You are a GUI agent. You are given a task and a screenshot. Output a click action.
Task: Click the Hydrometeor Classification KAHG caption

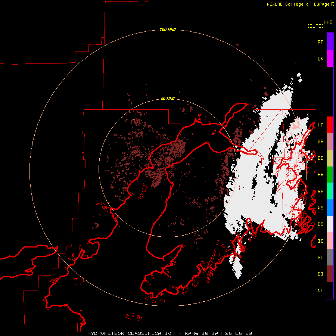coord(169,333)
